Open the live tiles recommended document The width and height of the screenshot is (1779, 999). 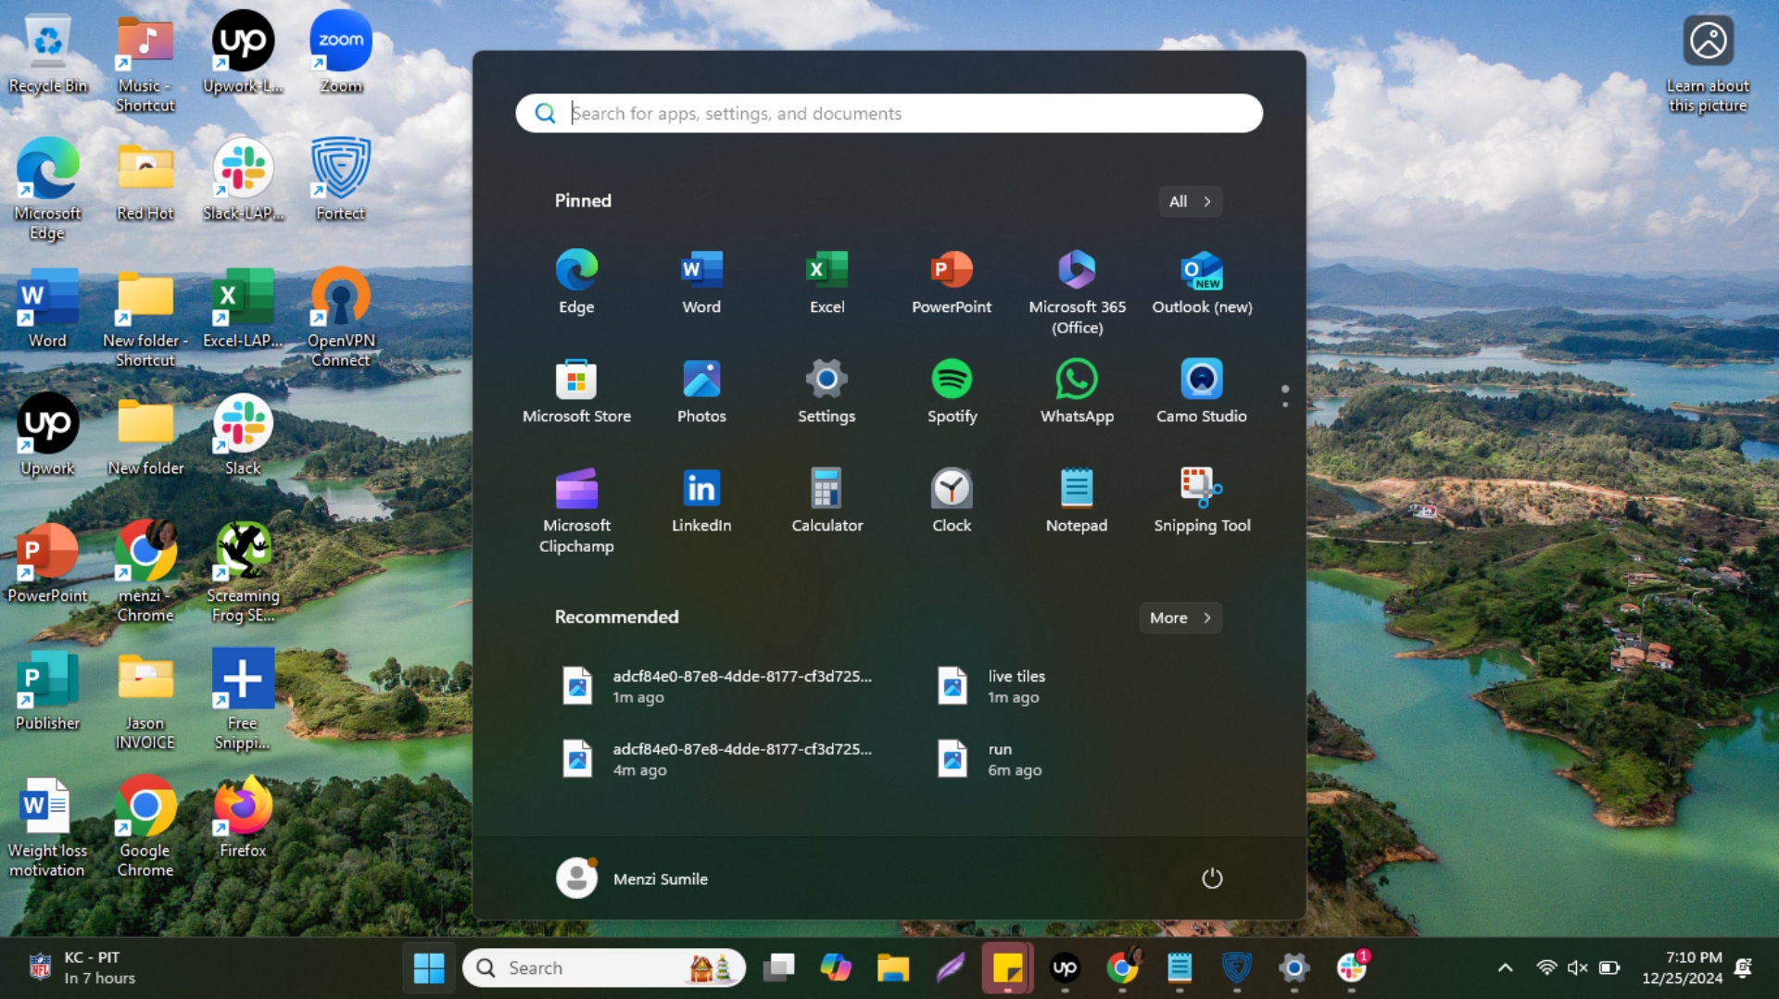point(1016,685)
